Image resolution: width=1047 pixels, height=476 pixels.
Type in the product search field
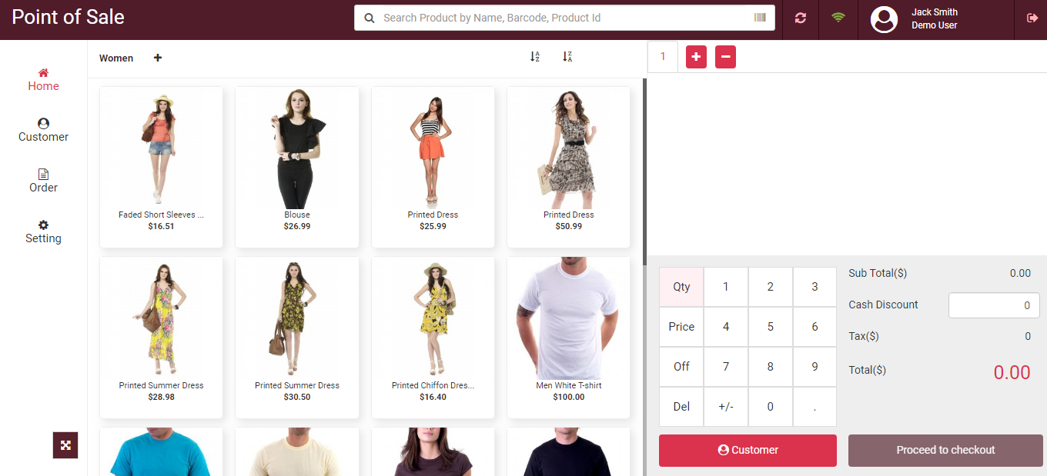pos(566,18)
